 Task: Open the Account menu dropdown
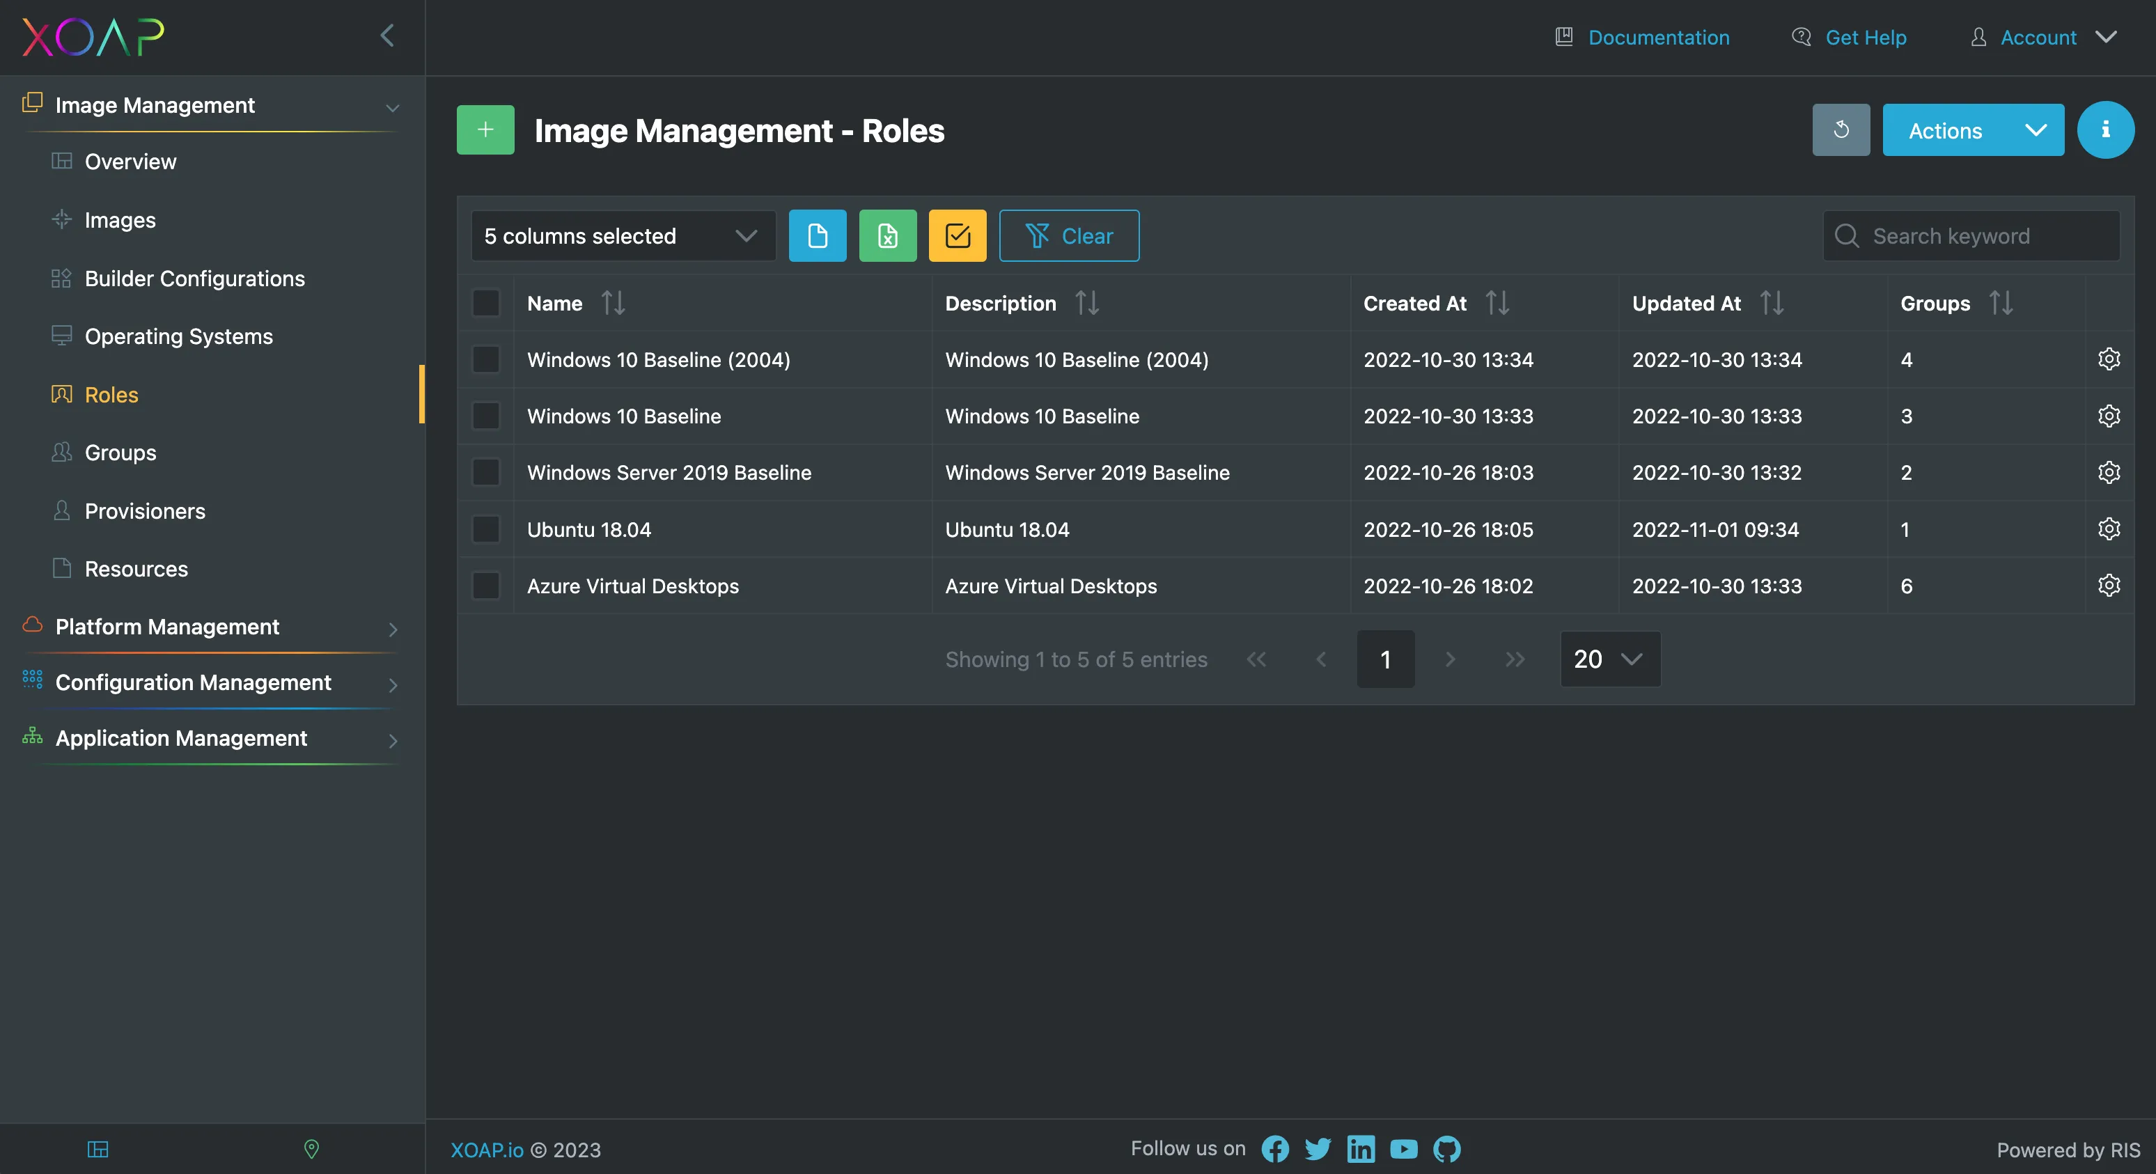click(x=2042, y=37)
